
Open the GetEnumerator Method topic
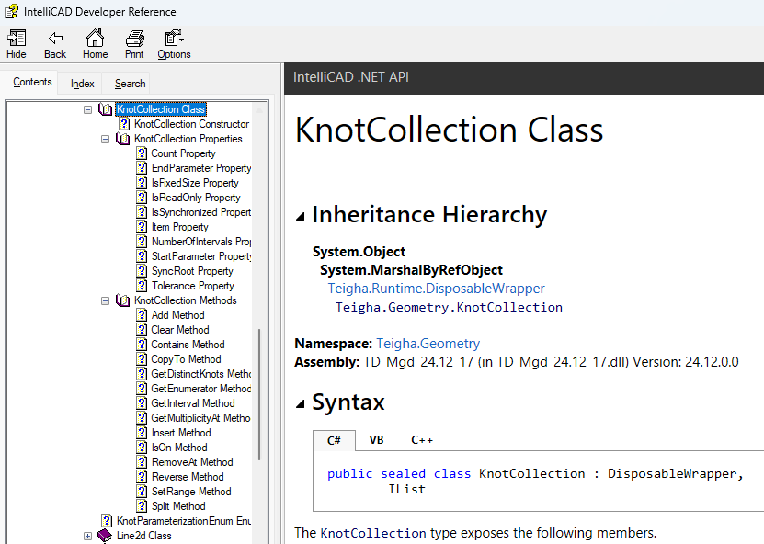click(201, 389)
